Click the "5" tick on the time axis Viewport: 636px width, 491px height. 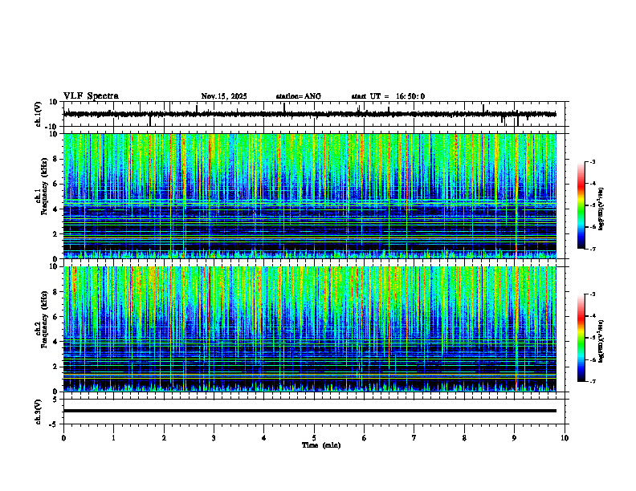click(x=314, y=438)
